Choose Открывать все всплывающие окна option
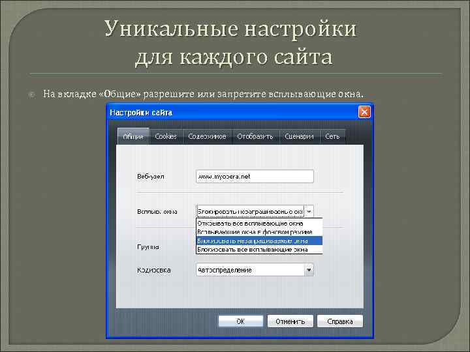The image size is (470, 352). [x=259, y=224]
